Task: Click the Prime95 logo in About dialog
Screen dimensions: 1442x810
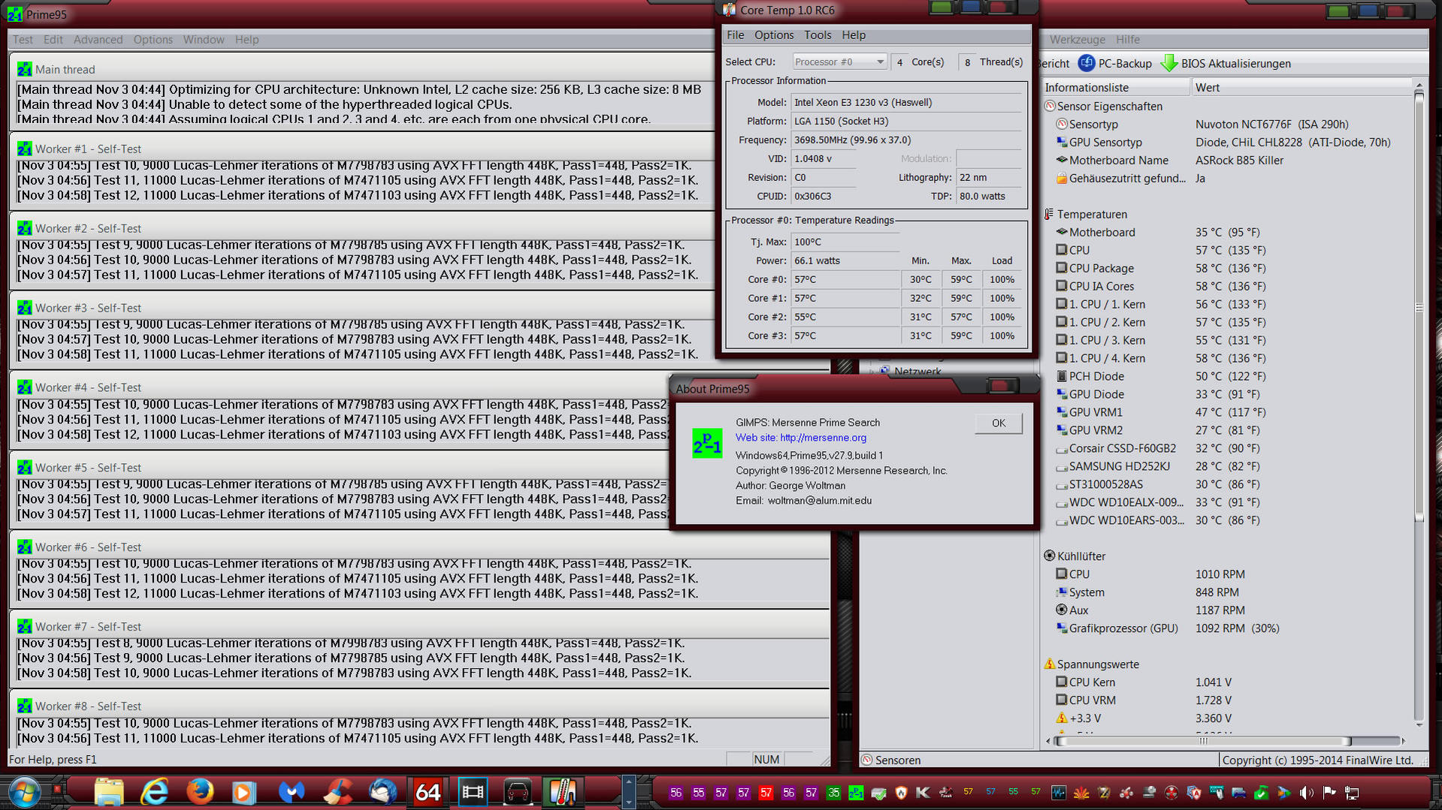Action: pyautogui.click(x=707, y=444)
